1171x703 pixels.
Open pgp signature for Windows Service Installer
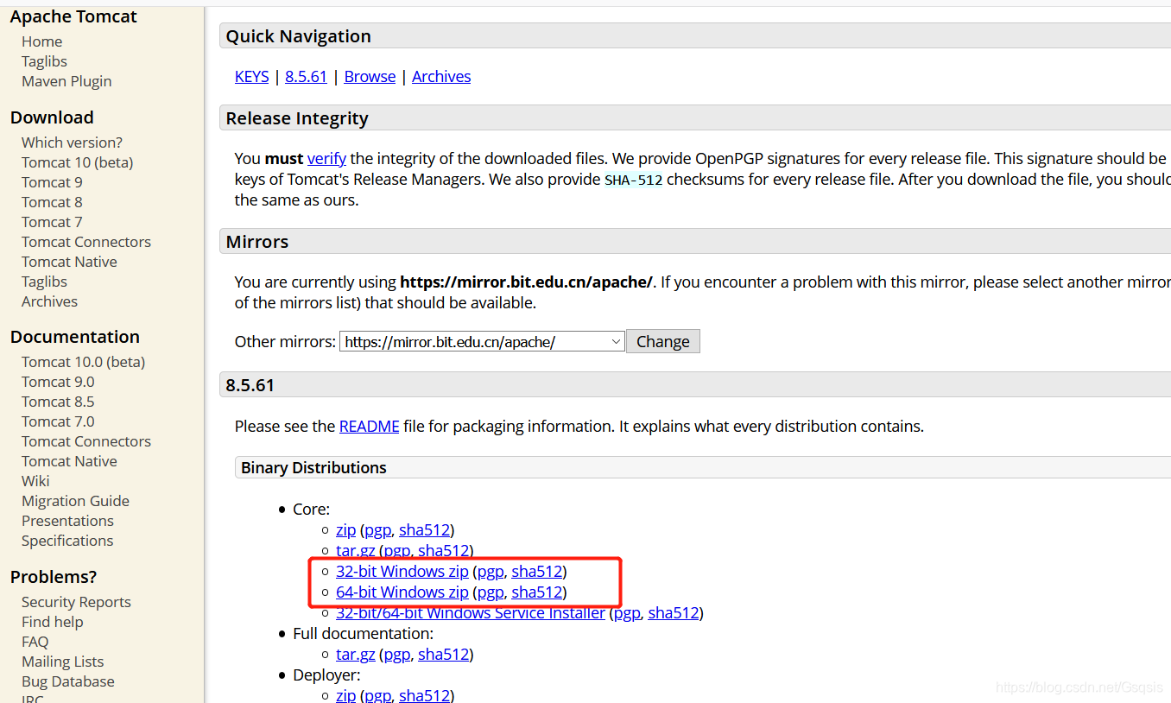[x=628, y=612]
